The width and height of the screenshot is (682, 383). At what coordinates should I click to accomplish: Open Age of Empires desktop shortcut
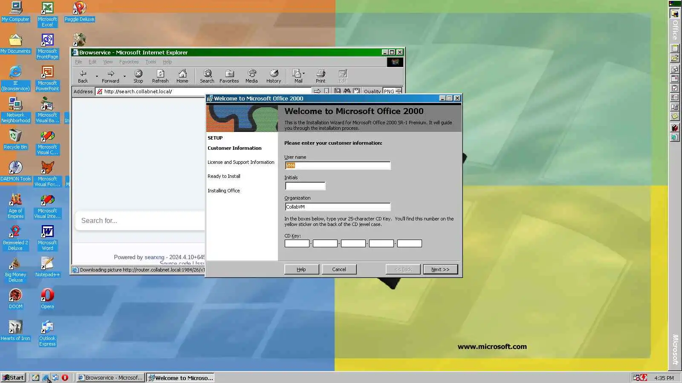(16, 206)
